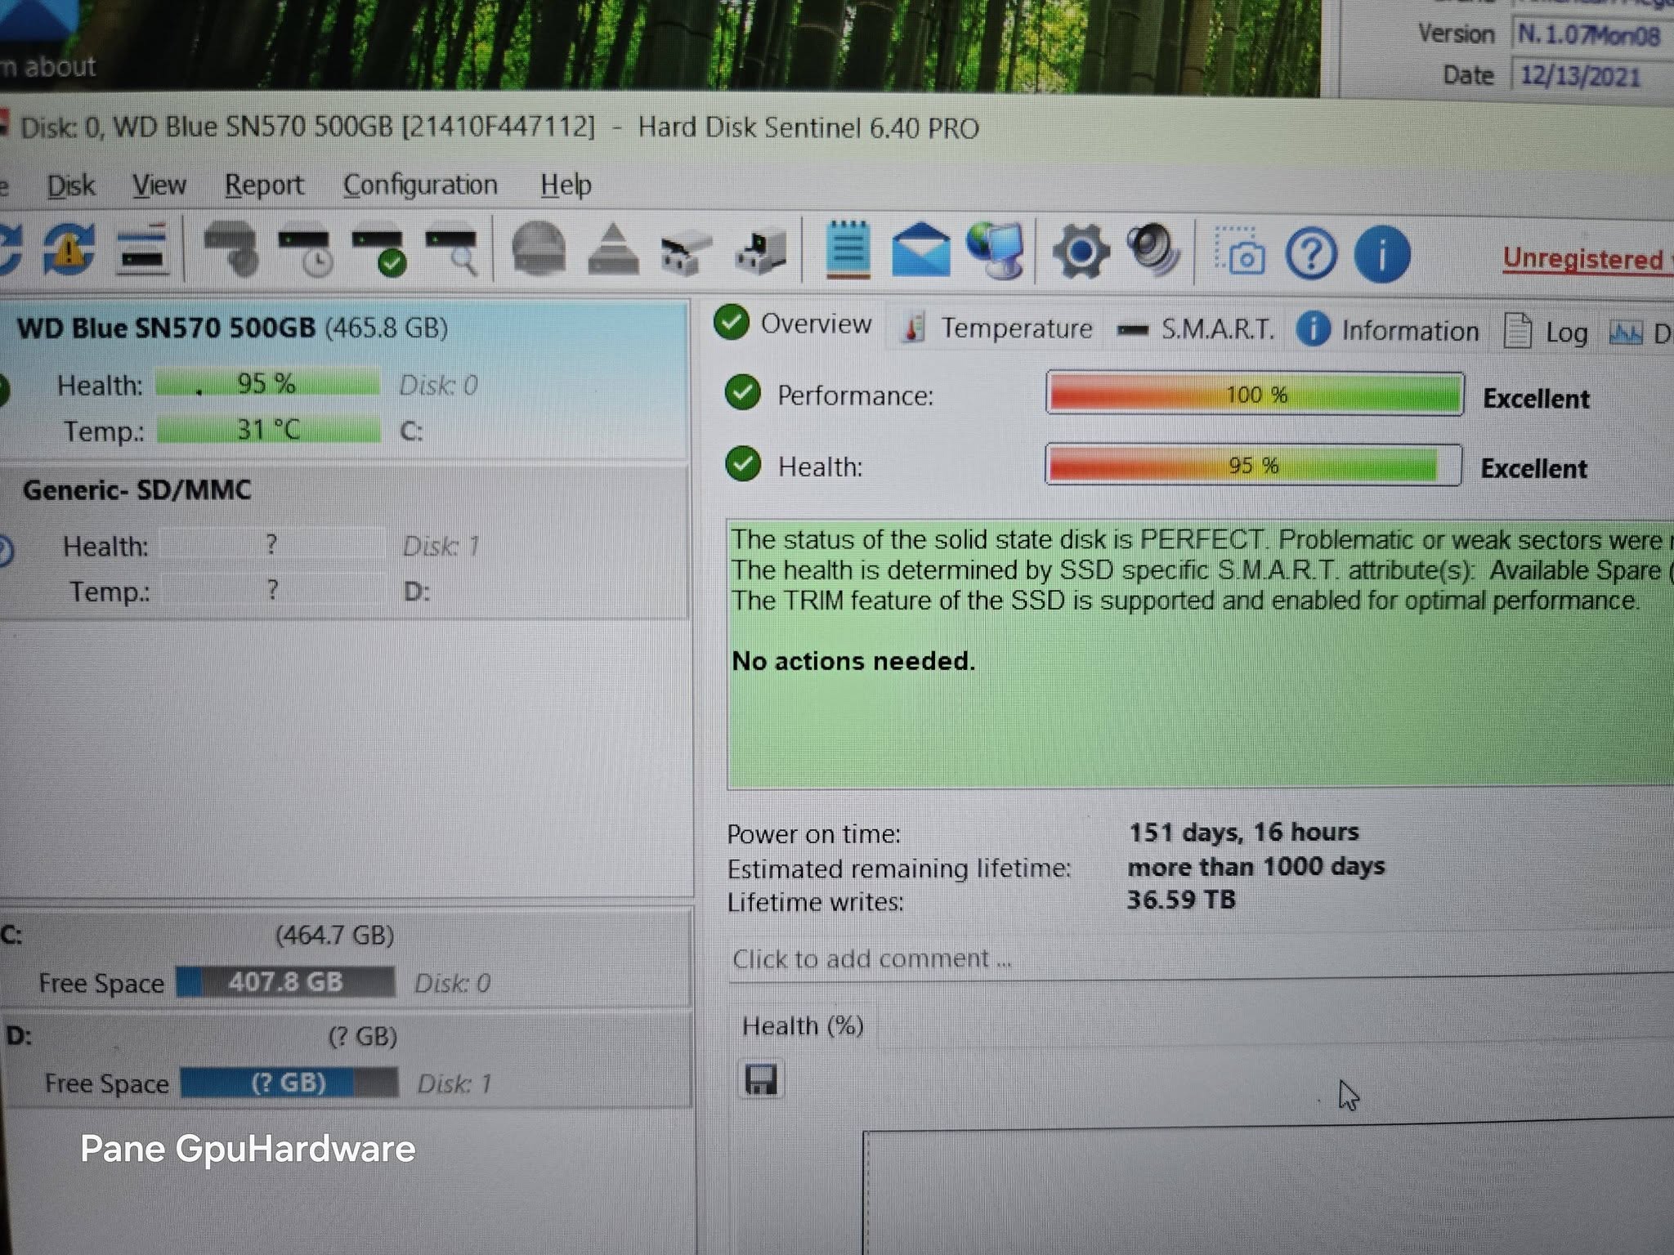
Task: Click the '151 days, 16 hours' value
Action: [1243, 833]
